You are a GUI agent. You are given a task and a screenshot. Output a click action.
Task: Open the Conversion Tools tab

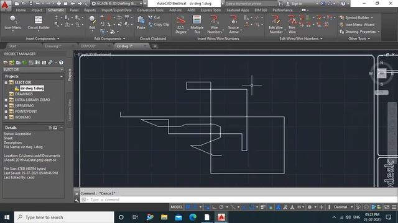(150, 10)
